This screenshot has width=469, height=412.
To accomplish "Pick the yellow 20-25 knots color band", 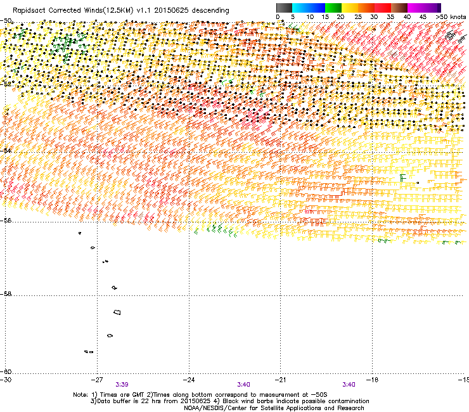I will tap(350, 8).
